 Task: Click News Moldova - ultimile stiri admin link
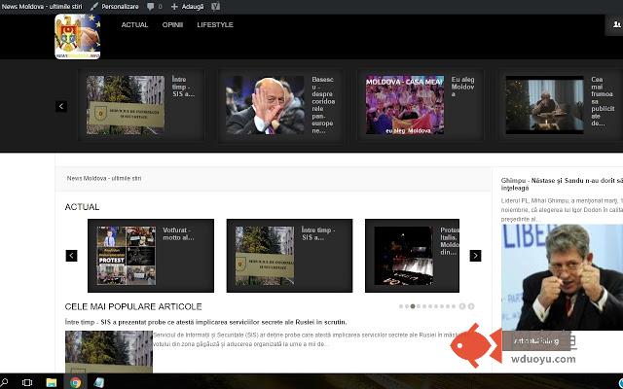click(42, 6)
